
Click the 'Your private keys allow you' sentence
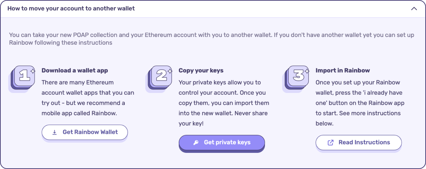tap(219, 82)
